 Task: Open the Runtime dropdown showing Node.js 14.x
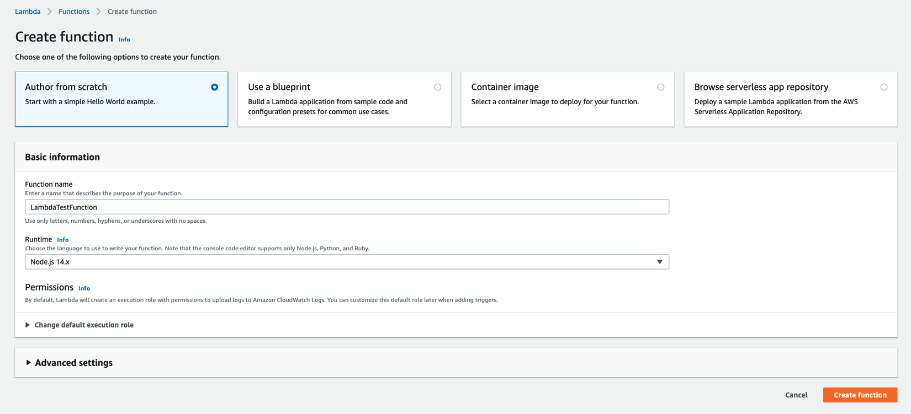tap(346, 262)
